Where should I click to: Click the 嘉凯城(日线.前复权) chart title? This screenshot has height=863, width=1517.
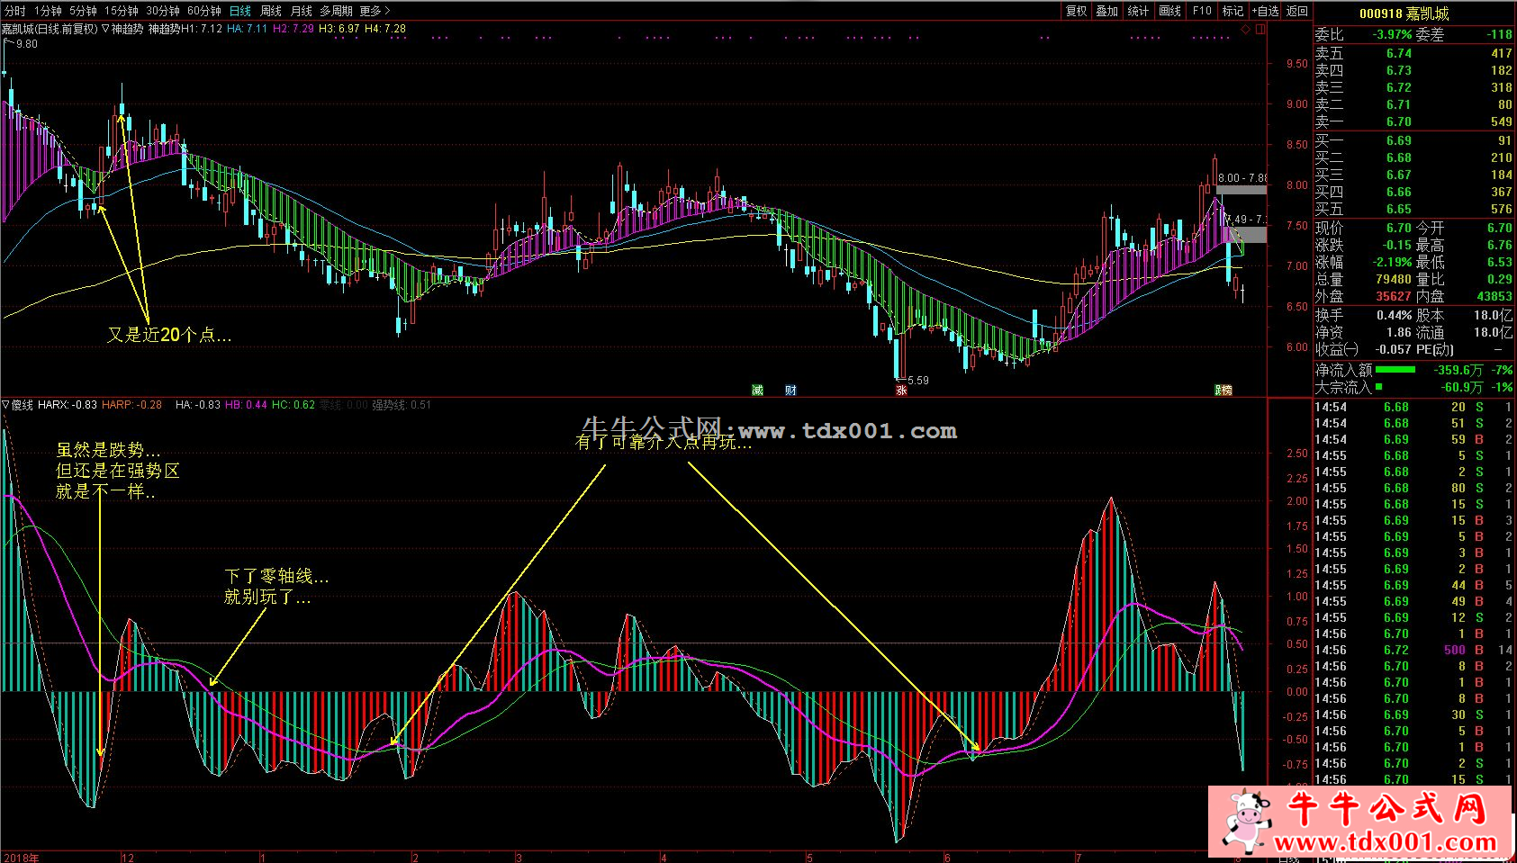(x=49, y=29)
